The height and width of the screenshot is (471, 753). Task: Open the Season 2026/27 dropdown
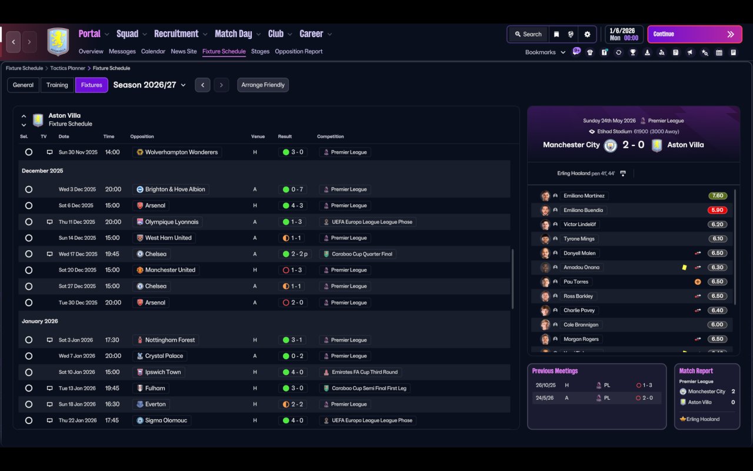[149, 85]
